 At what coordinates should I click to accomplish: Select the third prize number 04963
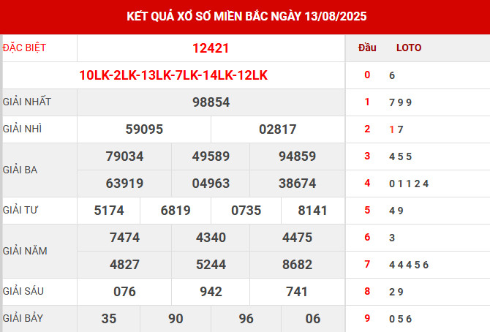coord(211,183)
